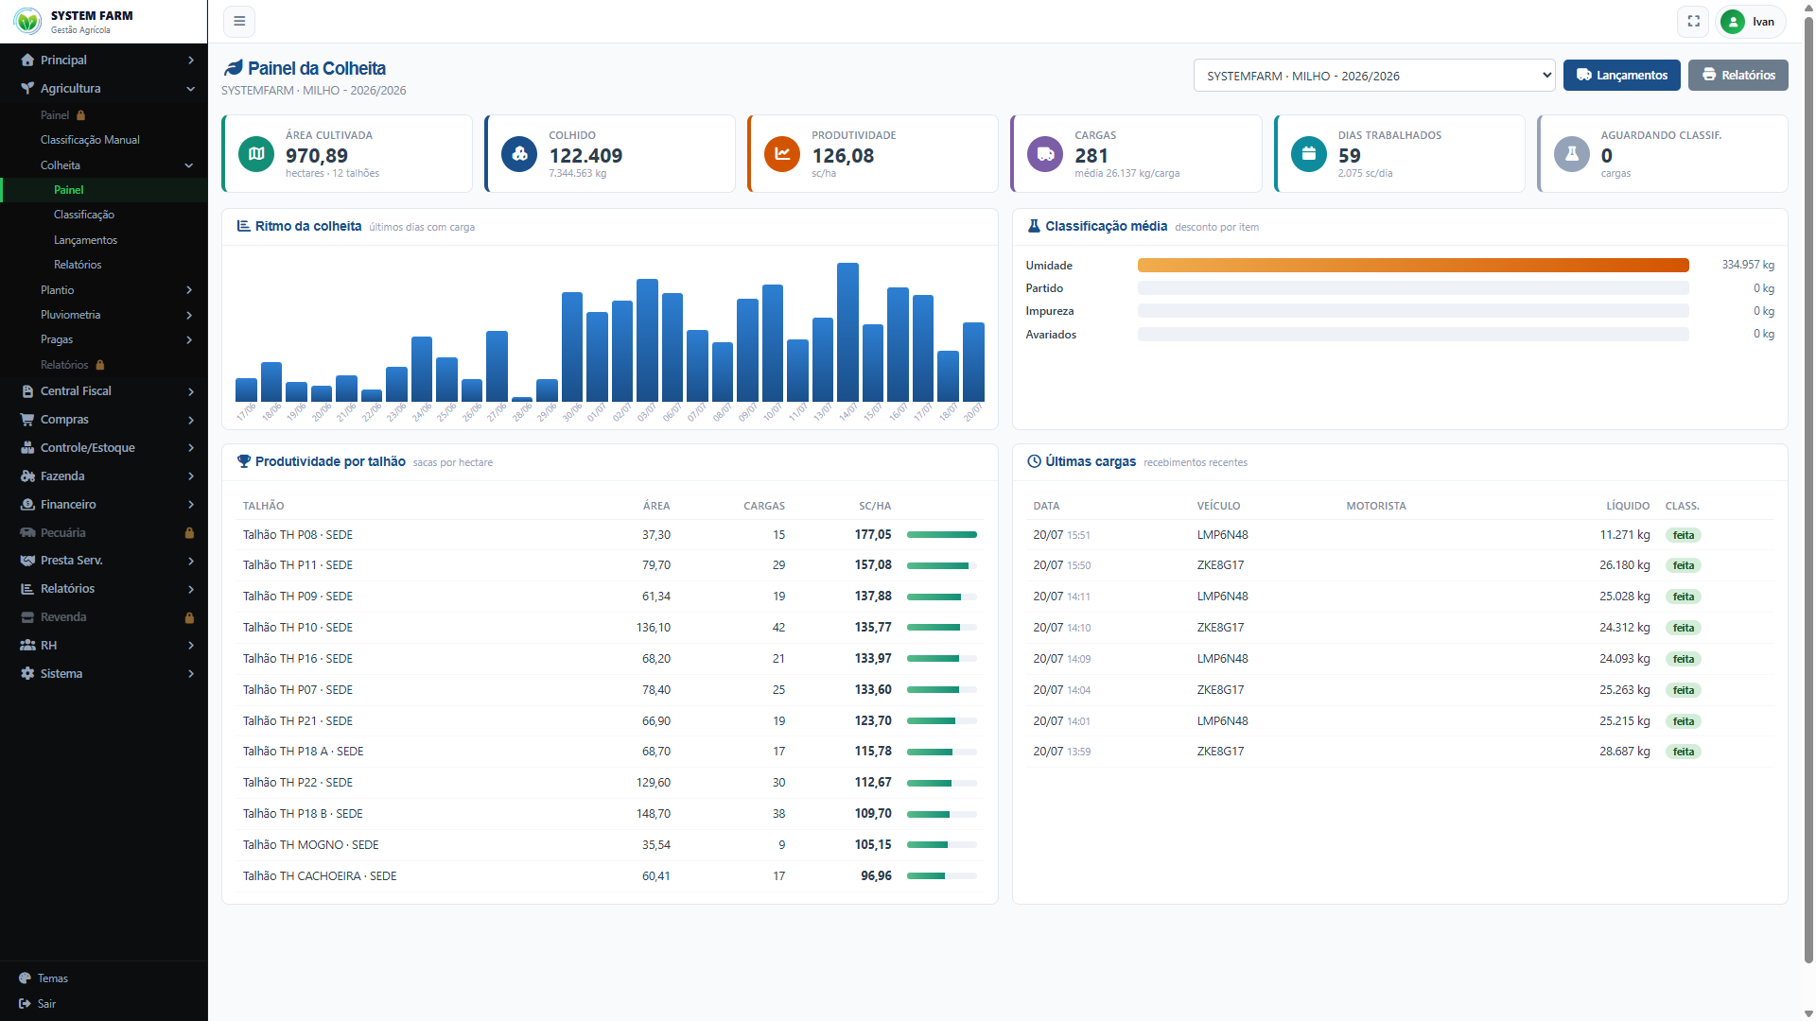Viewport: 1816px width, 1021px height.
Task: Click the Presta Serv. handshake icon
Action: 27,561
